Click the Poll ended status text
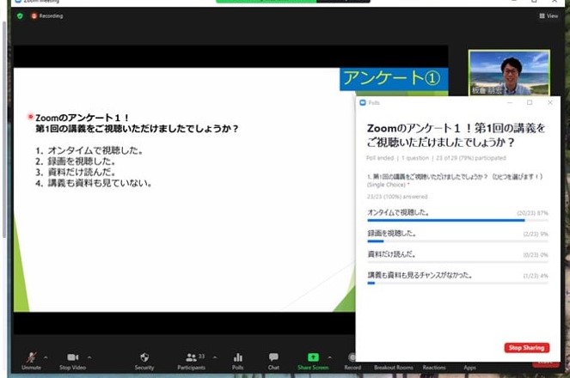Viewport: 570px width, 378px height. 380,158
